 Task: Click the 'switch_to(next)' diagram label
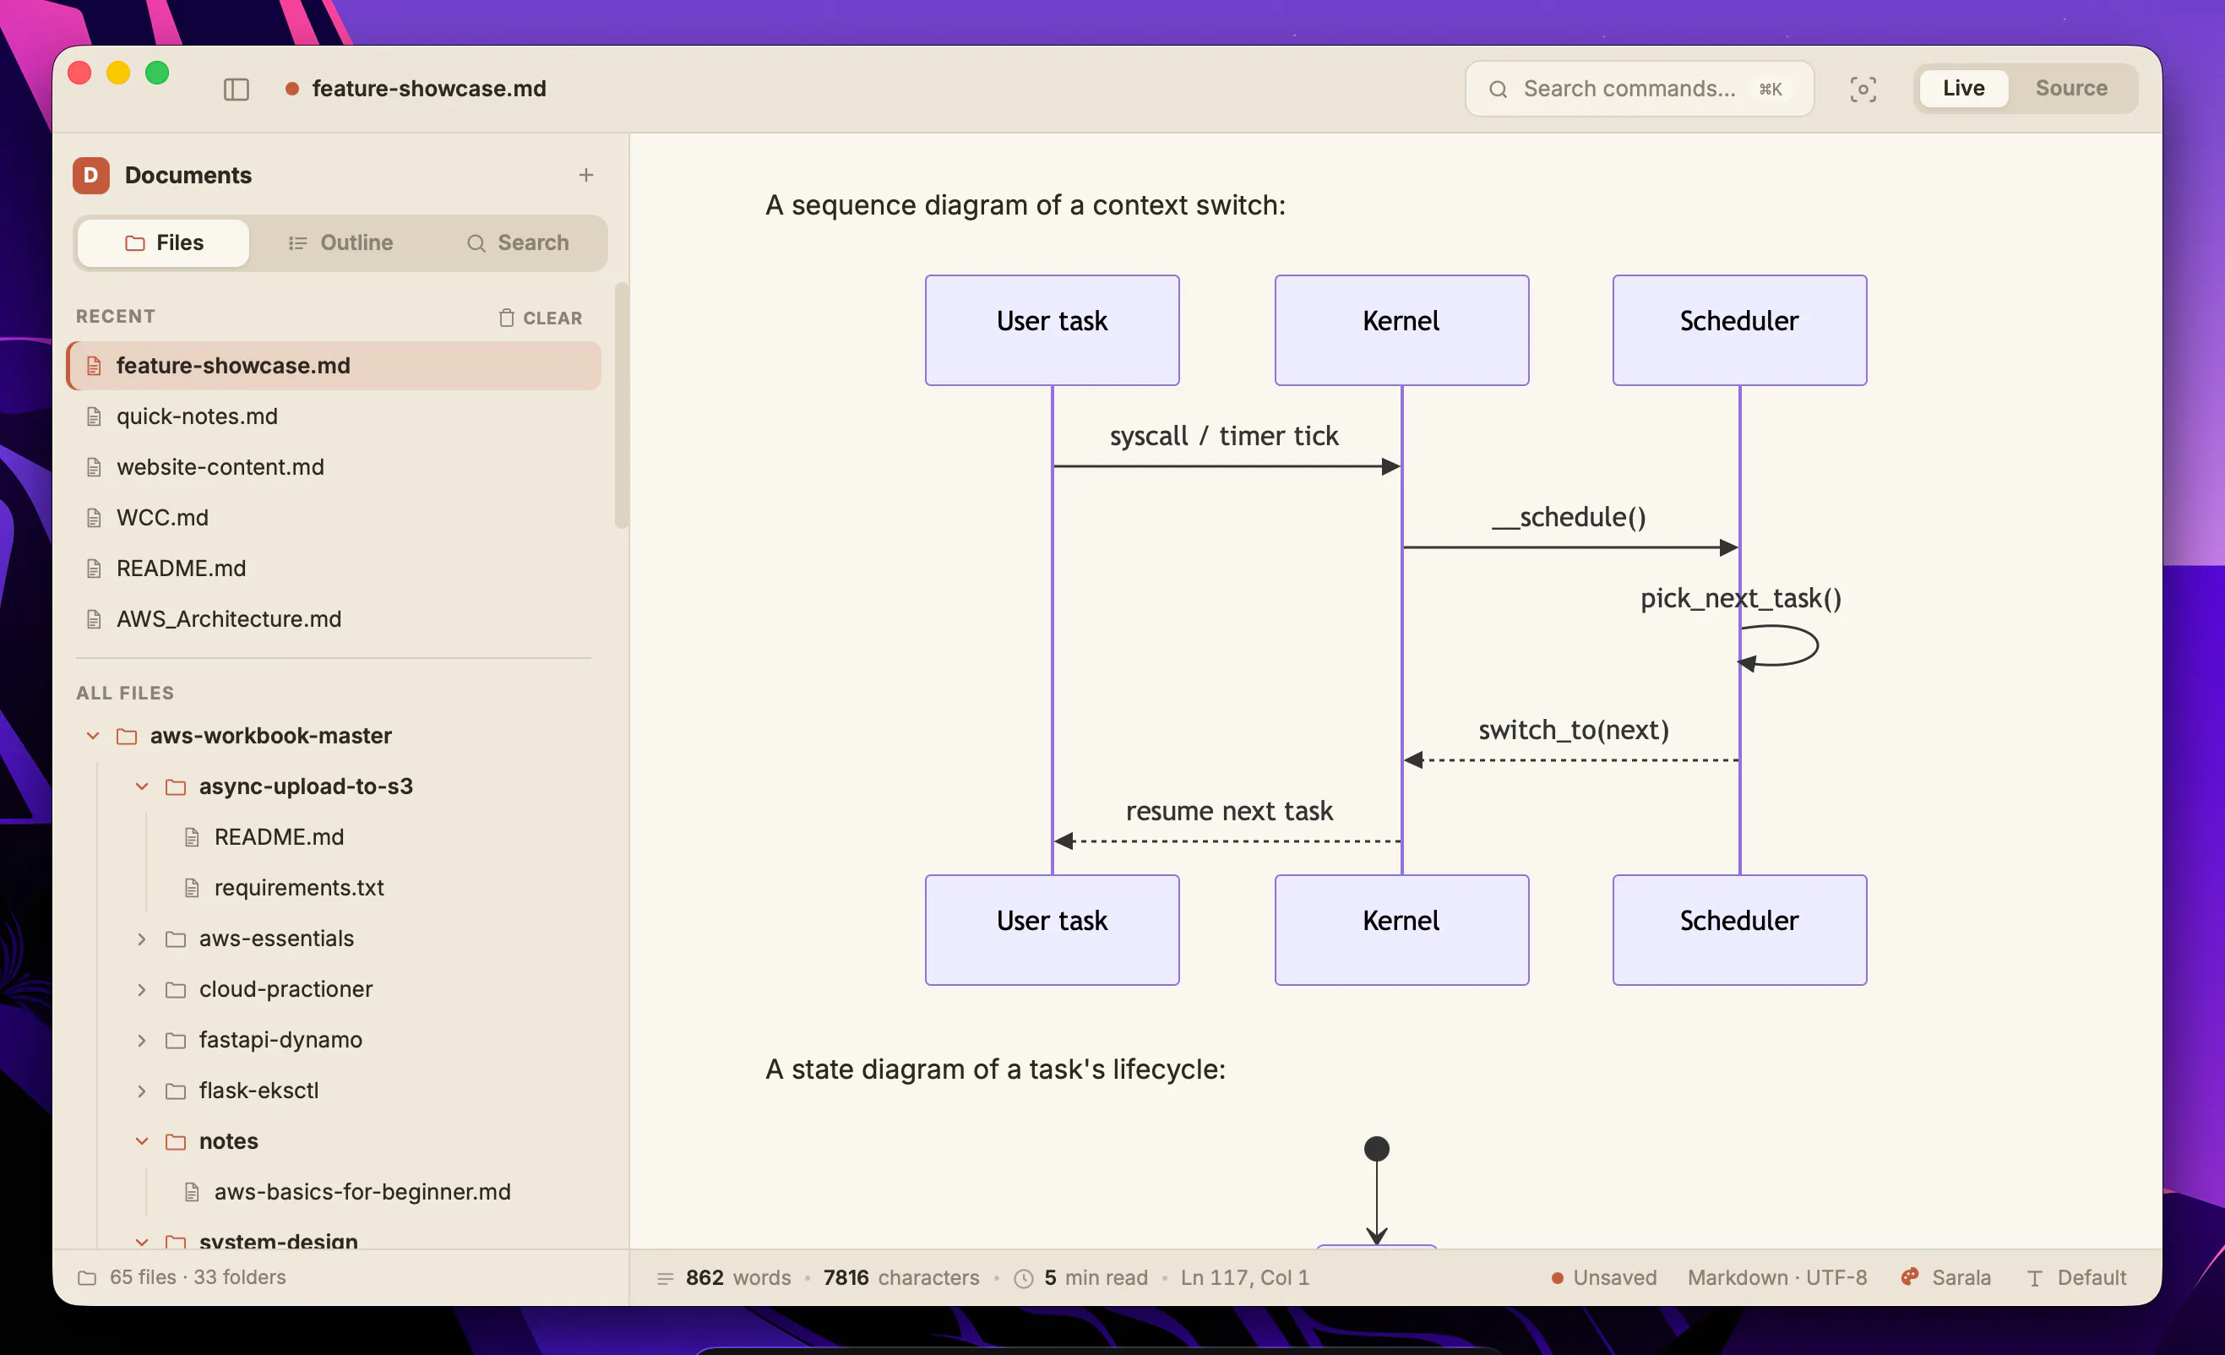1573,730
